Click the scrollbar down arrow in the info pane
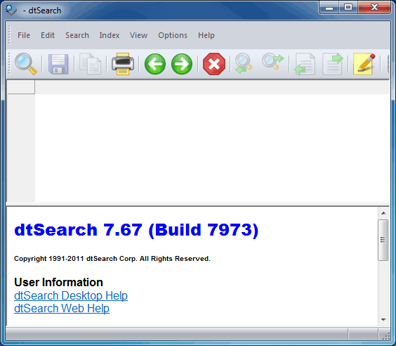The height and width of the screenshot is (346, 396). pos(383,320)
